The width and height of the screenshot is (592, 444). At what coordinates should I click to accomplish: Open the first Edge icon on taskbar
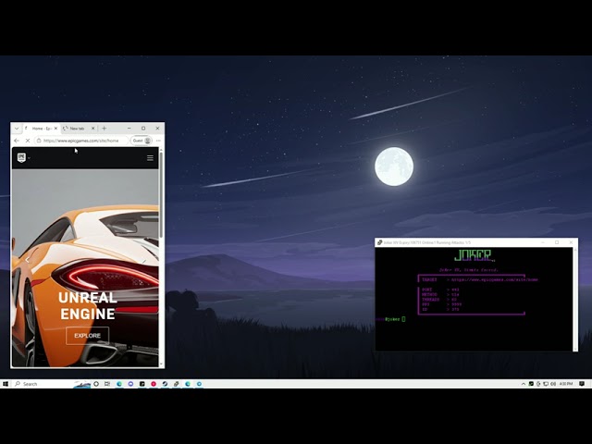click(x=119, y=384)
